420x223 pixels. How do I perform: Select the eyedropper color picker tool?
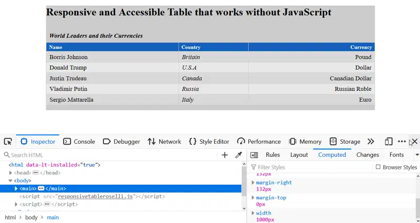pos(238,155)
